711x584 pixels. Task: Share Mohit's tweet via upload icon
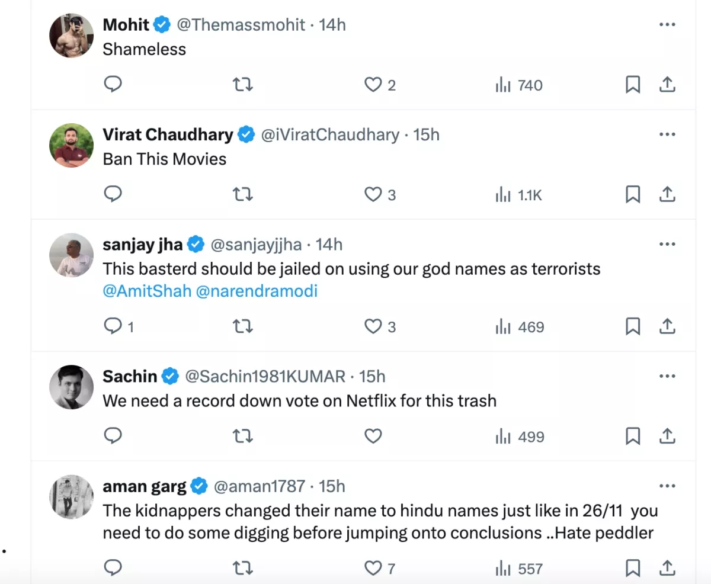pos(667,85)
